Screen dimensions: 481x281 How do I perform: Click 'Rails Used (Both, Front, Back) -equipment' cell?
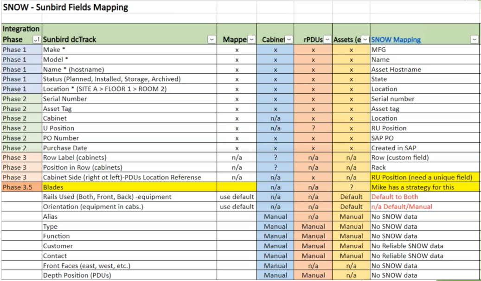pyautogui.click(x=129, y=197)
